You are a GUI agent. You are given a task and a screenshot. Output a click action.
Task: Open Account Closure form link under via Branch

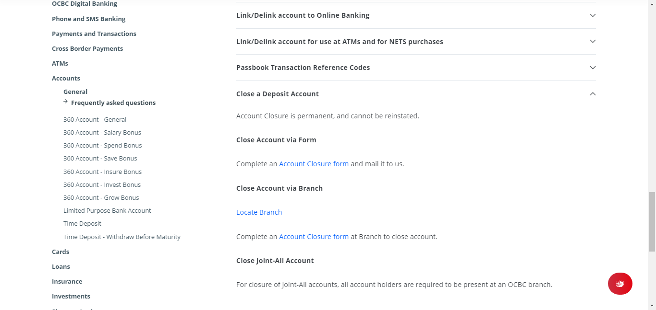[314, 237]
